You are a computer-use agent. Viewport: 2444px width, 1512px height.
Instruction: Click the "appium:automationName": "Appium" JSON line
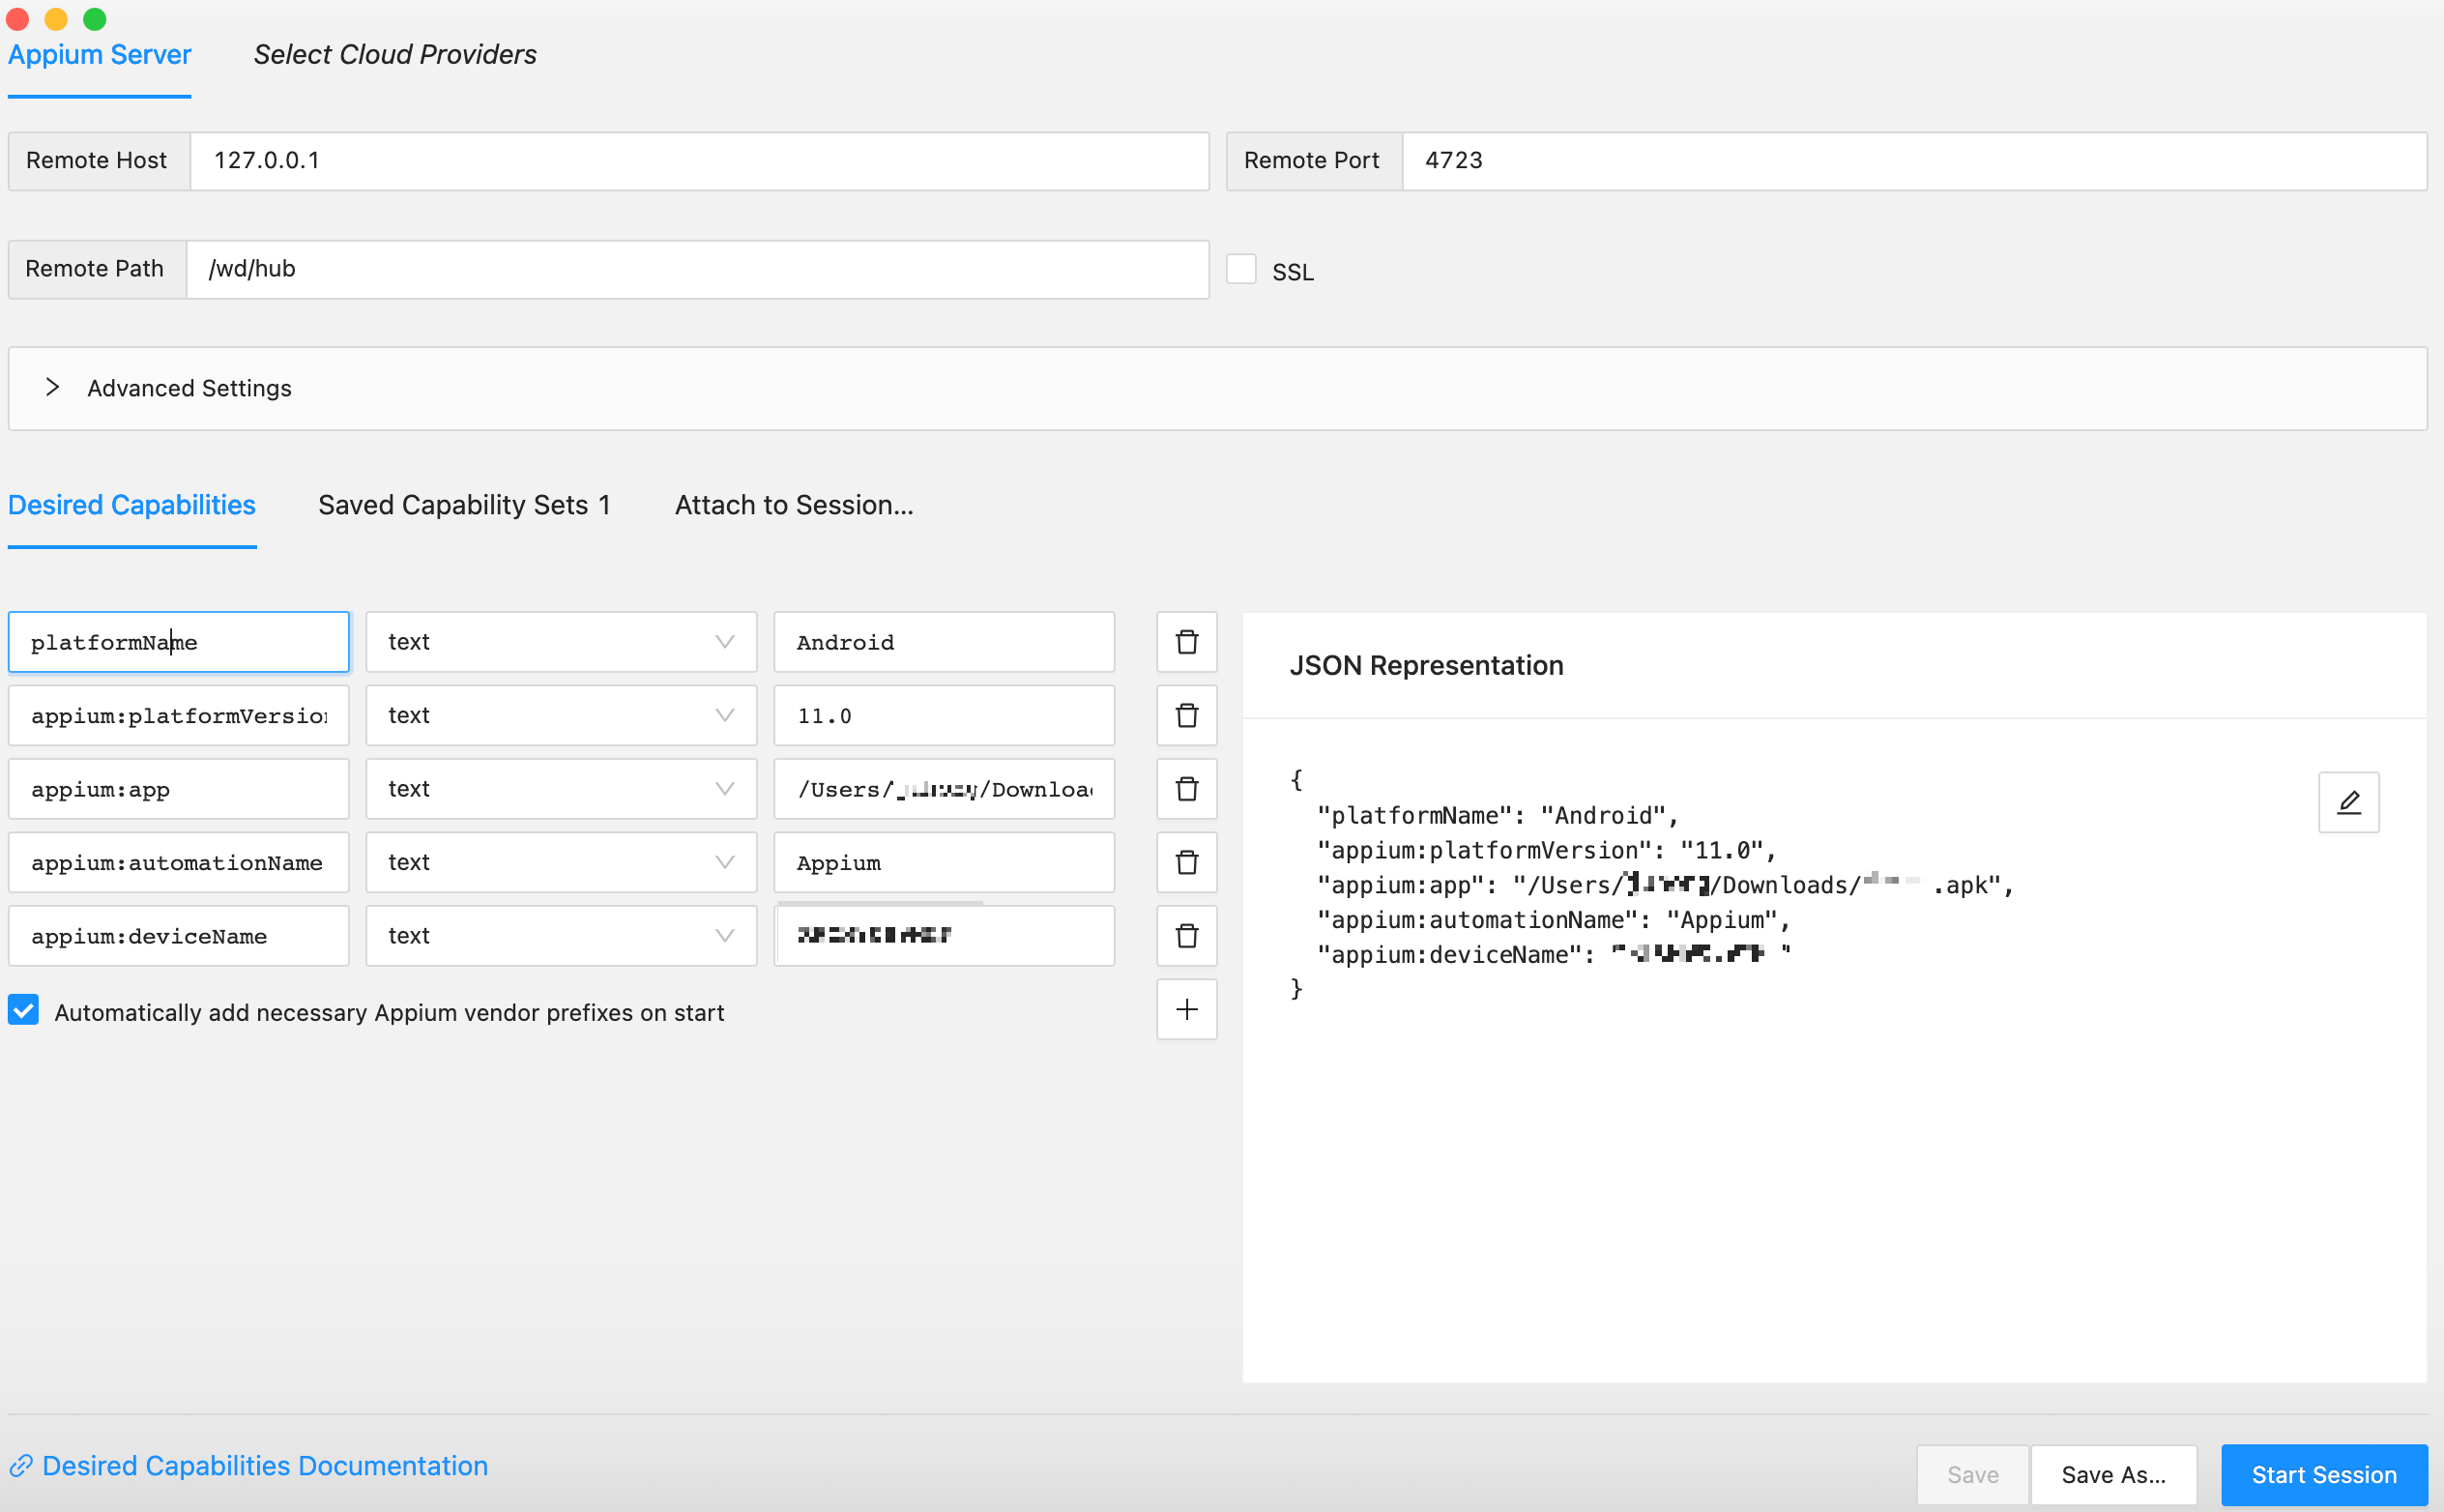pos(1553,920)
